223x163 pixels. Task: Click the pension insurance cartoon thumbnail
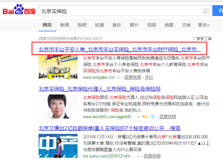pos(58,67)
